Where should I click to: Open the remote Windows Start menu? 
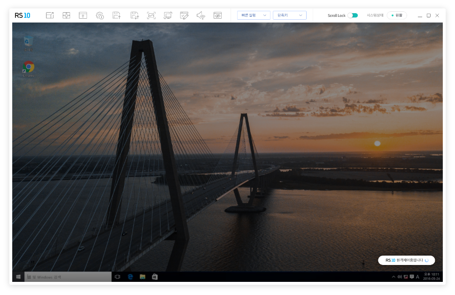click(18, 277)
